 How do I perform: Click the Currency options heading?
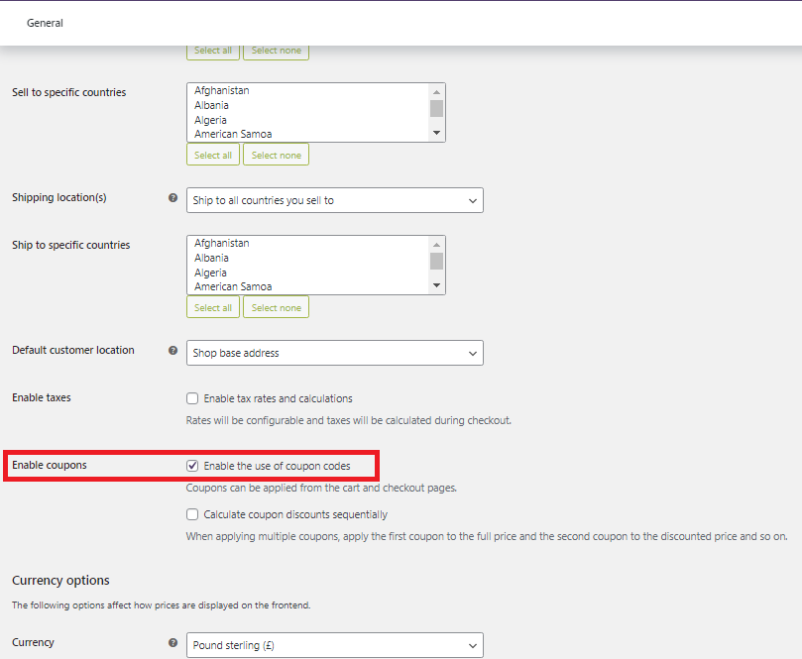point(60,581)
